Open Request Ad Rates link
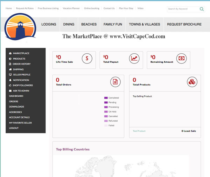210x177 pixels. pos(25,8)
